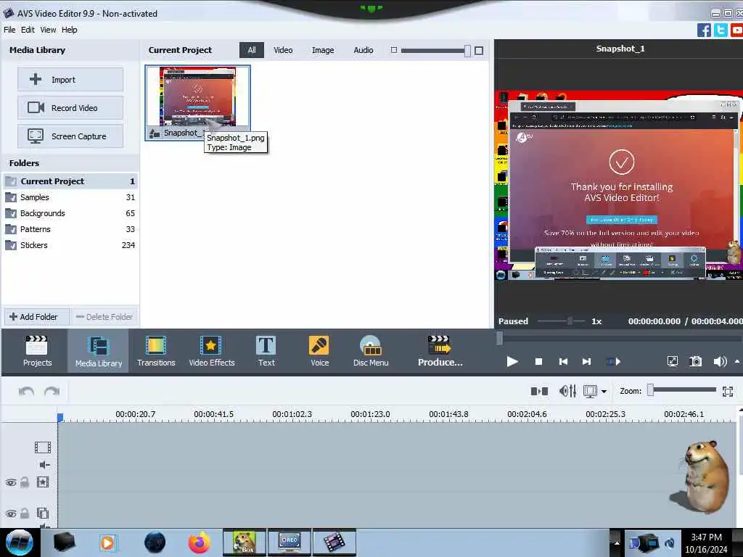The height and width of the screenshot is (557, 743).
Task: Select the main video track's audio icon
Action: [x=44, y=465]
